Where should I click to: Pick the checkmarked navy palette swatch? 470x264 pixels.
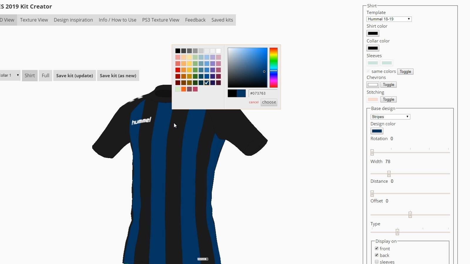coord(207,83)
